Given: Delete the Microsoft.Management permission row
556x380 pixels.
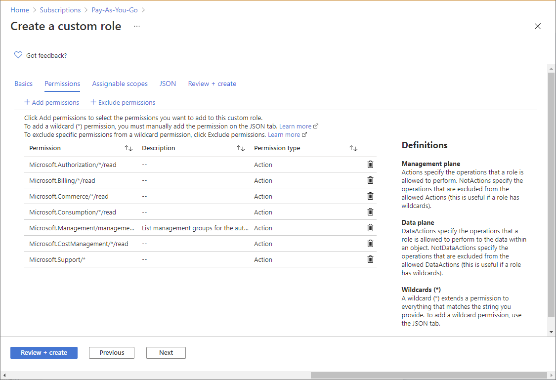Looking at the screenshot, I should (x=370, y=228).
